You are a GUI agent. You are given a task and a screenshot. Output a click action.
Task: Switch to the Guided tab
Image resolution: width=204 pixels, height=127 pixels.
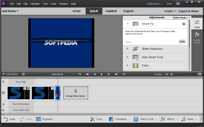click(111, 11)
